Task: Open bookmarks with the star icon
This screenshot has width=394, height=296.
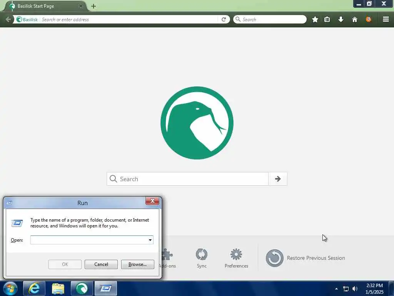Action: 315,19
